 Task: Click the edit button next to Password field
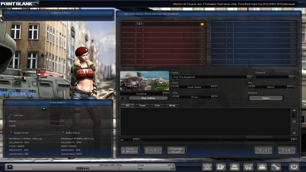point(292,77)
